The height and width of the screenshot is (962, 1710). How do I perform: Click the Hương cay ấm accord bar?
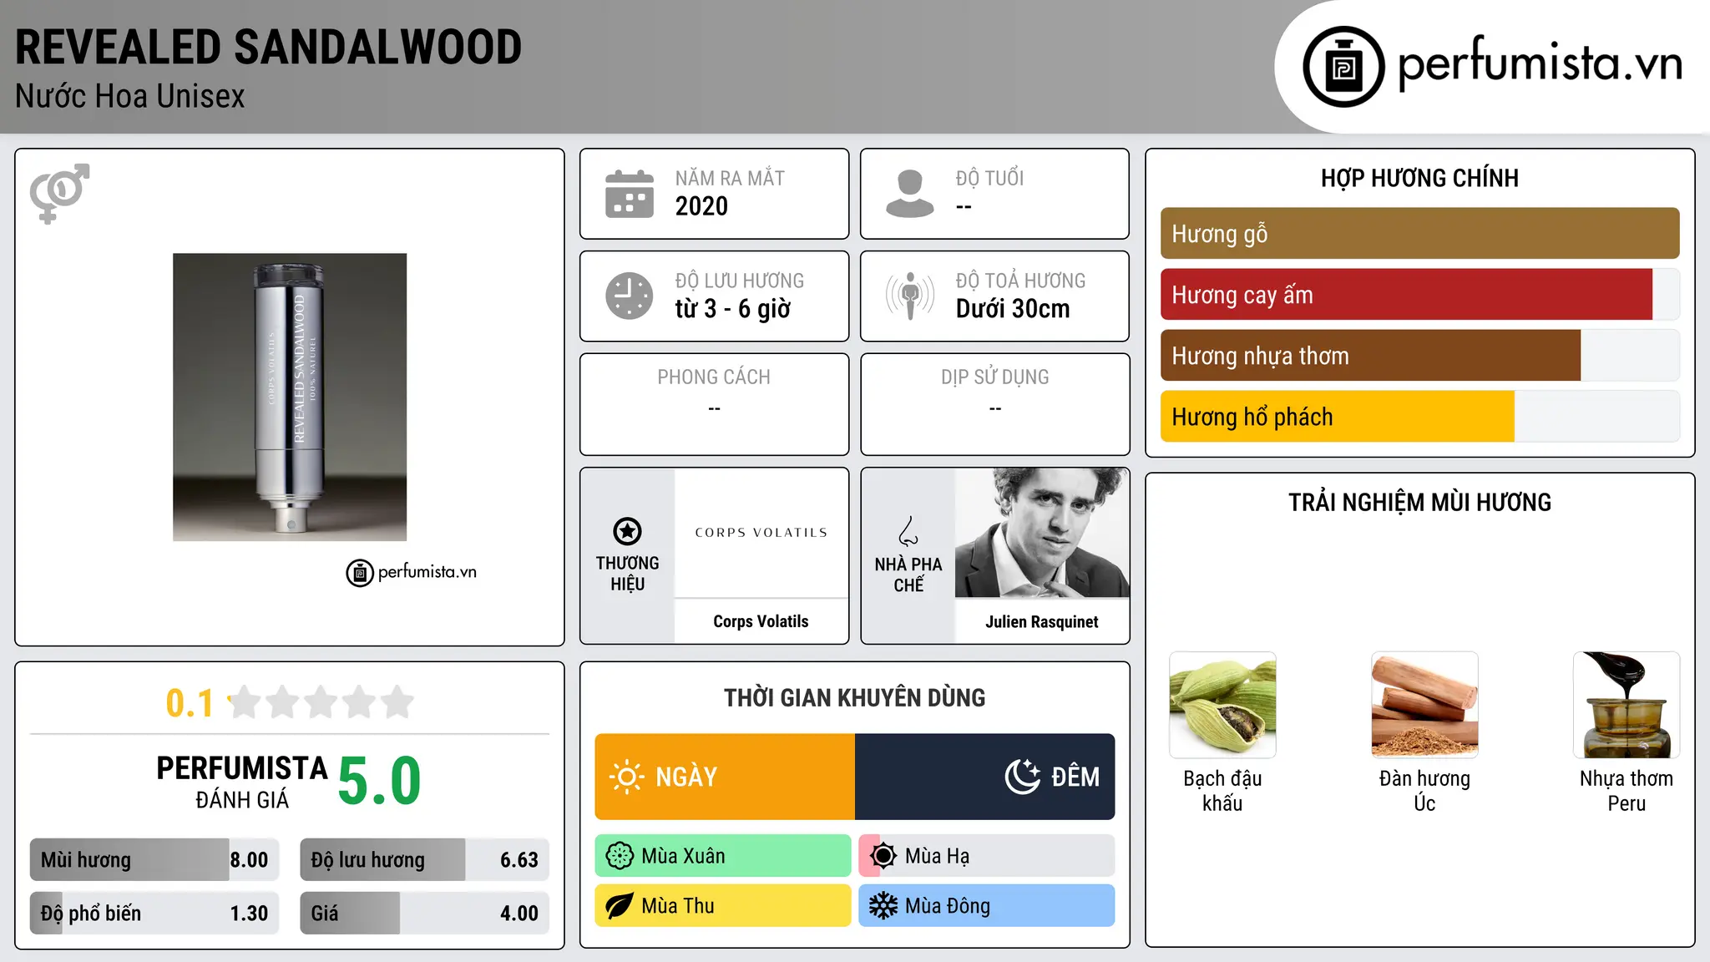(x=1420, y=295)
